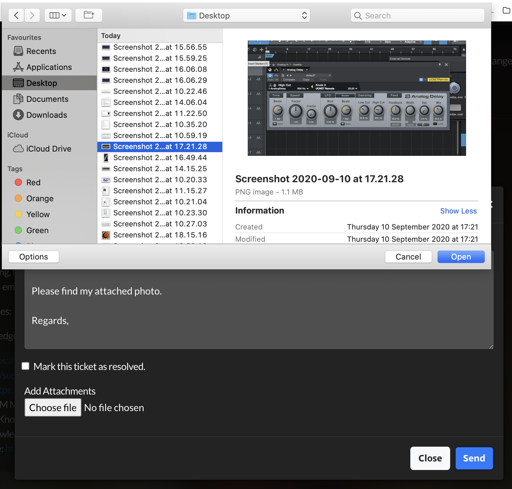Image resolution: width=512 pixels, height=489 pixels.
Task: Open the Desktop location pop-up menu
Action: pos(247,15)
